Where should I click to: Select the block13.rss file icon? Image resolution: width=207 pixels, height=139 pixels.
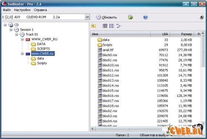(x=100, y=80)
